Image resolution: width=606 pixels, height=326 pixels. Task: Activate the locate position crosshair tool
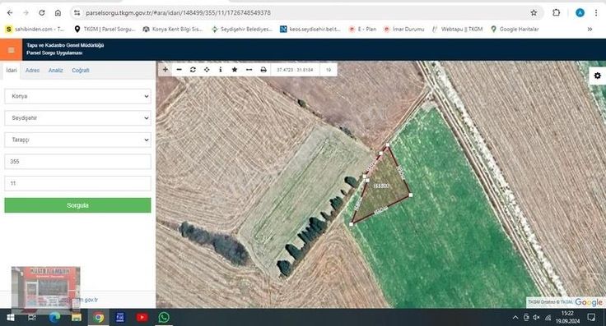[x=207, y=69]
